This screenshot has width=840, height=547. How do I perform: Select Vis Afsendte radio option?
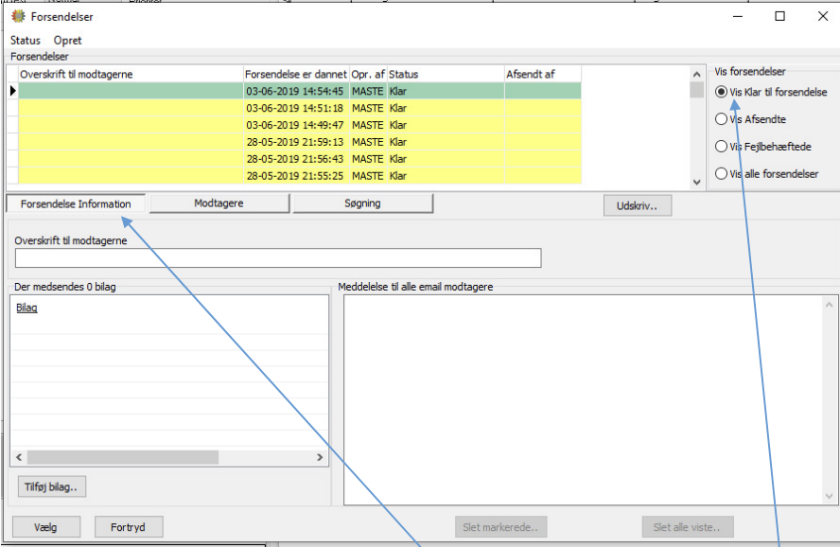(x=721, y=119)
